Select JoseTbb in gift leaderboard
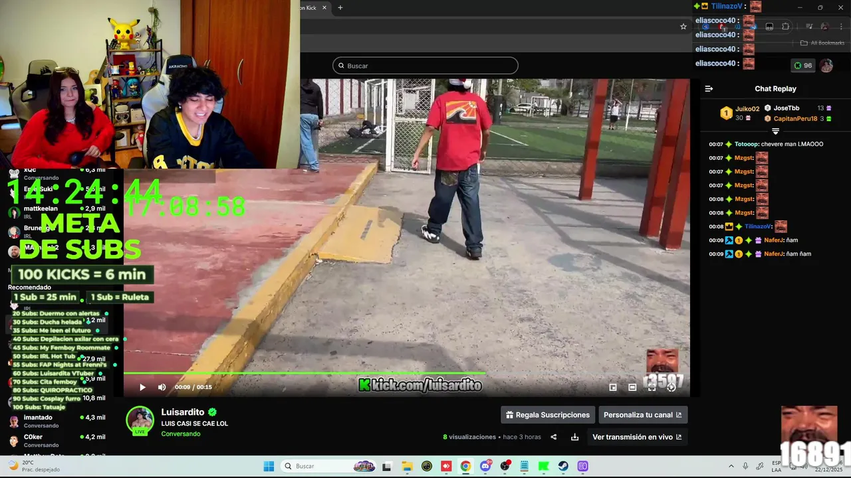The width and height of the screenshot is (851, 478). click(x=786, y=108)
